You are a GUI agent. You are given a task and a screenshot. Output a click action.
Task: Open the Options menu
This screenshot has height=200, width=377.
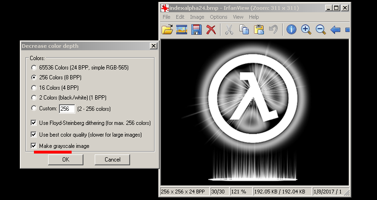click(x=219, y=17)
